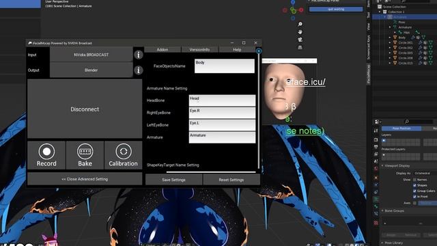The height and width of the screenshot is (246, 437).
Task: Click the Calibration icon button
Action: click(x=123, y=155)
